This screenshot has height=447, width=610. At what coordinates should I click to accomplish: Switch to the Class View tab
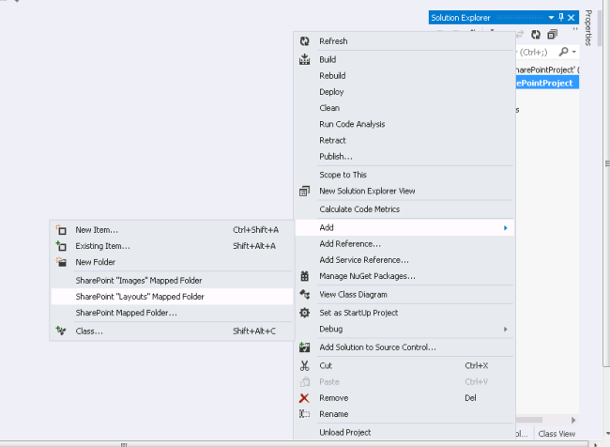tap(557, 433)
